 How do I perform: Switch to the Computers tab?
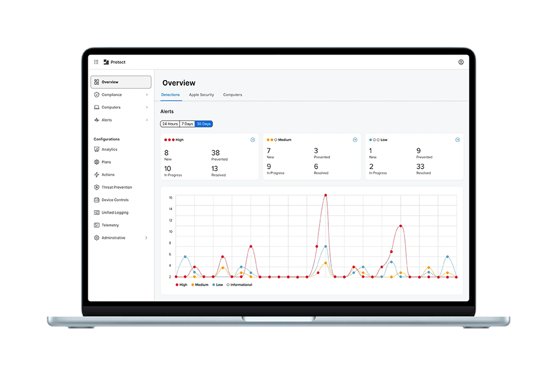click(232, 95)
